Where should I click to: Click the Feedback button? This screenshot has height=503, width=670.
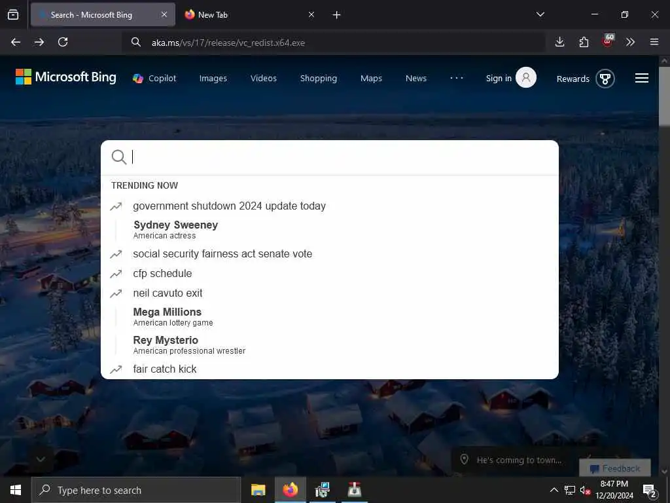pos(615,468)
